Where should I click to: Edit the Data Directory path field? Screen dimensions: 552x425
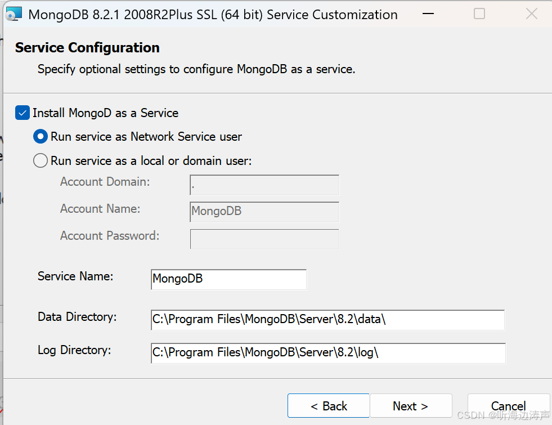[327, 320]
